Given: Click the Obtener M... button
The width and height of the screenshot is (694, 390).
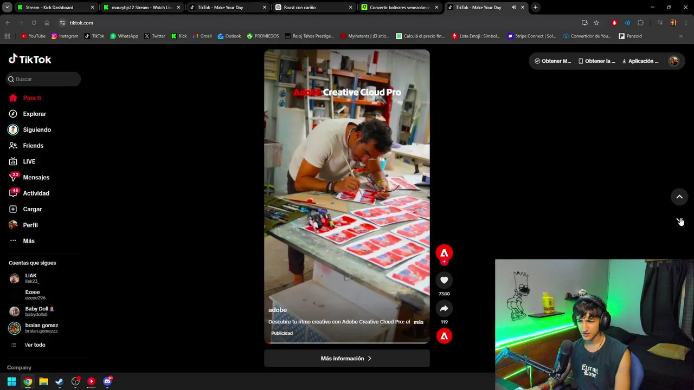Looking at the screenshot, I should tap(552, 61).
